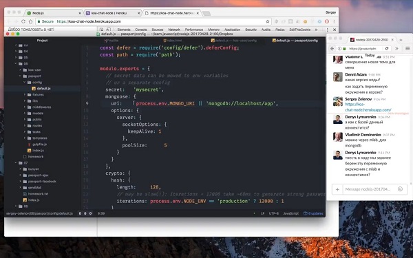
Task: Open new tab in chat browser window
Action: coord(401,40)
